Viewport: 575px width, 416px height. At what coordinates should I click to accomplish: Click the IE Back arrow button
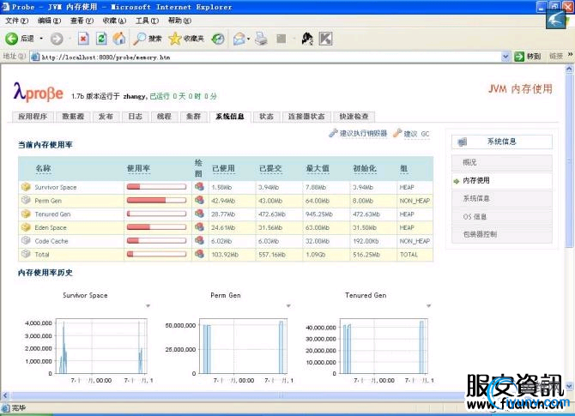coord(11,39)
